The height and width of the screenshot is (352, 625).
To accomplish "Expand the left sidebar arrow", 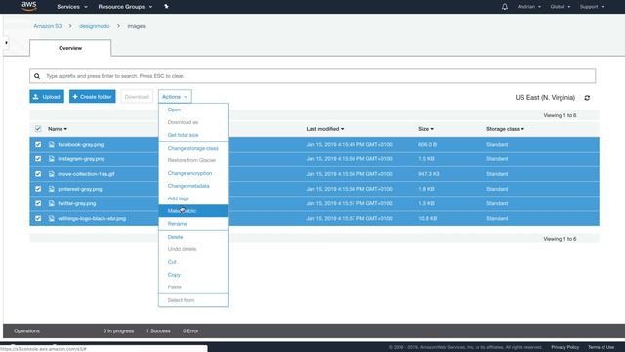I will [x=6, y=42].
